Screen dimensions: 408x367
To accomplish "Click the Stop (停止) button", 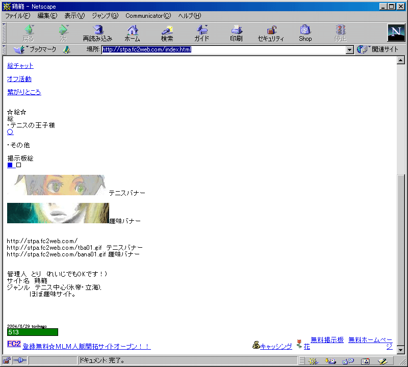I will point(340,33).
